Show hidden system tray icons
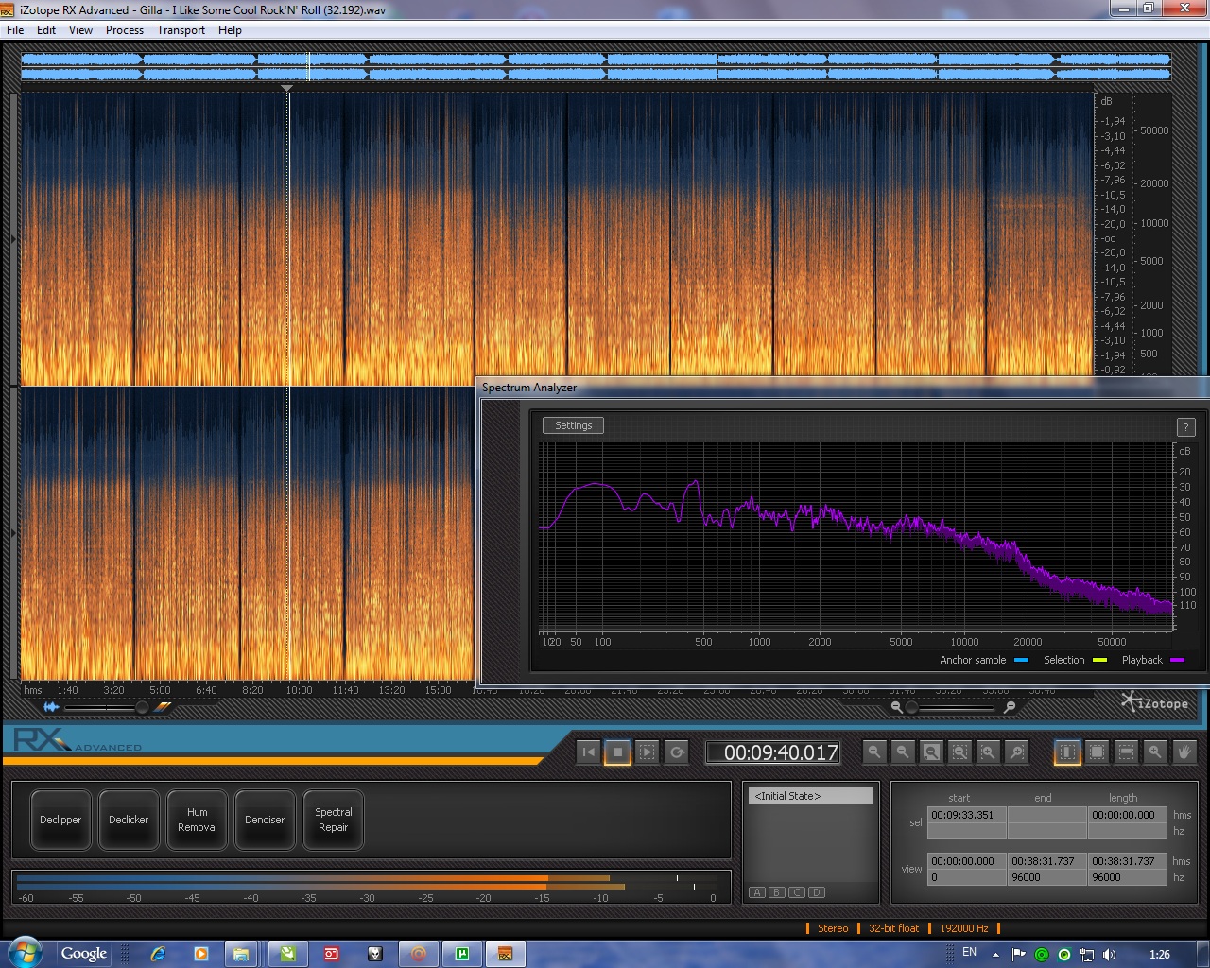 coord(995,955)
